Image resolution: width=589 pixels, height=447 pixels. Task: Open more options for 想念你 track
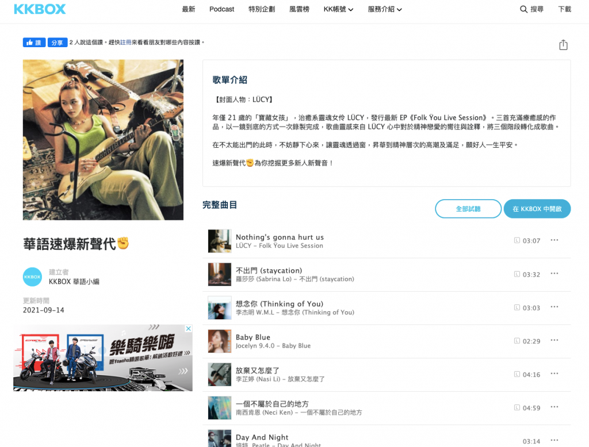(554, 307)
